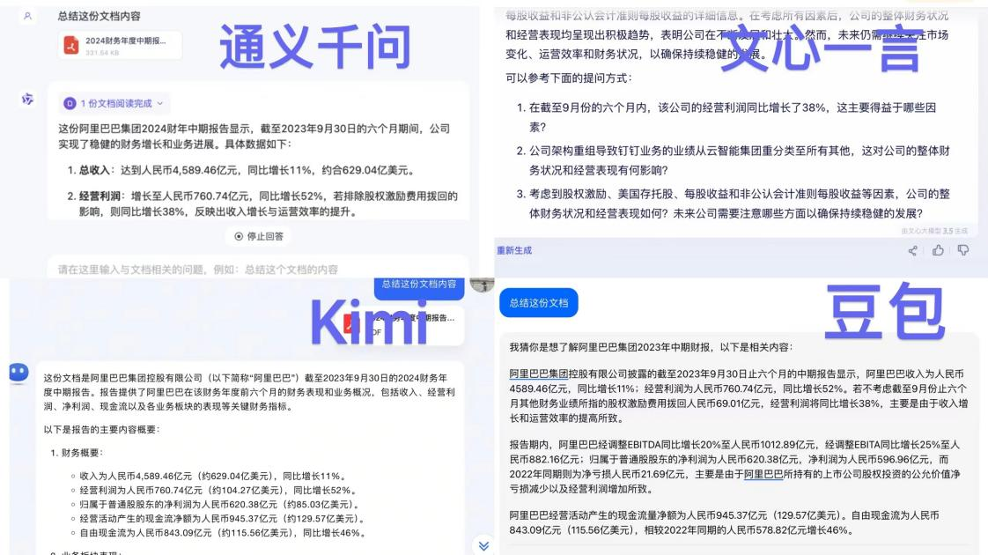The height and width of the screenshot is (555, 988).
Task: Click the 停止回答 stop button
Action: 259,236
